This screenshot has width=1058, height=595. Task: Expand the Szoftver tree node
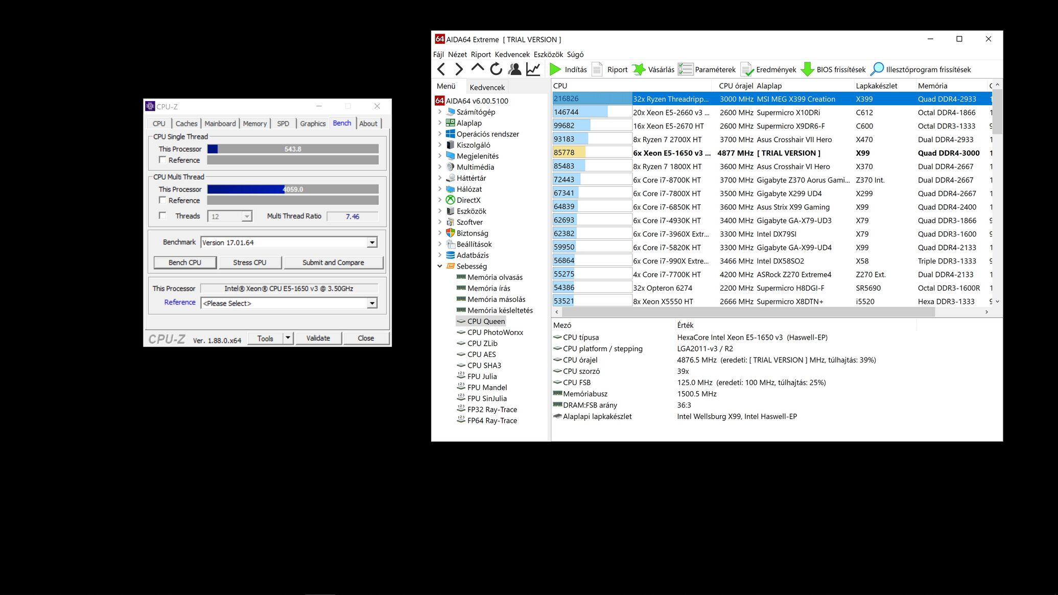click(440, 222)
